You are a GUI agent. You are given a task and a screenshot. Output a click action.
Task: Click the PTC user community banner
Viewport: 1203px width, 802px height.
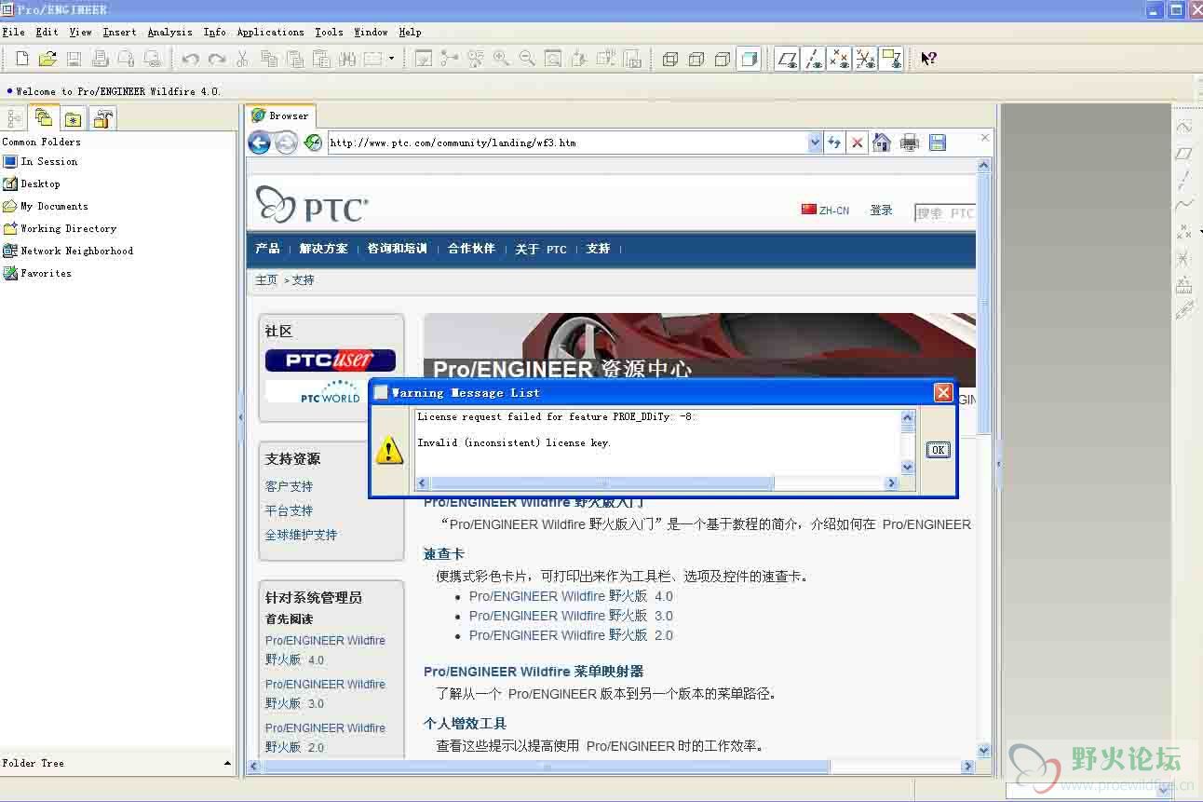[330, 360]
